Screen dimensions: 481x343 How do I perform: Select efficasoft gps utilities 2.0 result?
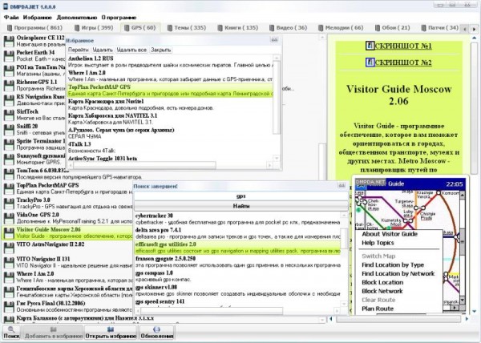click(237, 248)
